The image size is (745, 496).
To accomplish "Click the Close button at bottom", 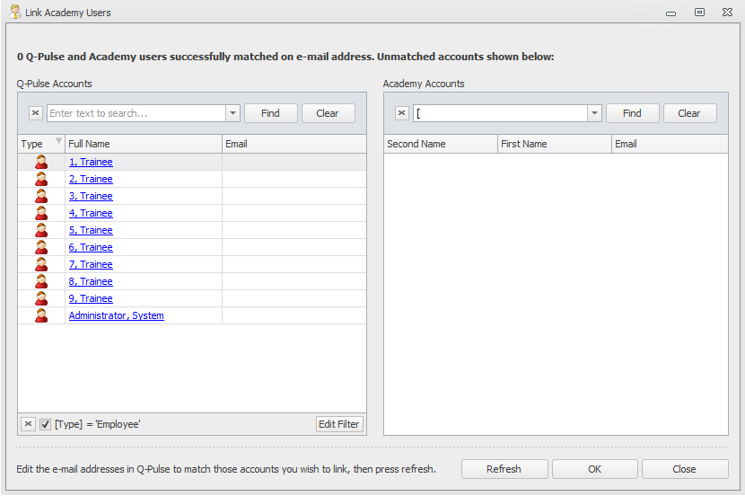I will pos(685,469).
